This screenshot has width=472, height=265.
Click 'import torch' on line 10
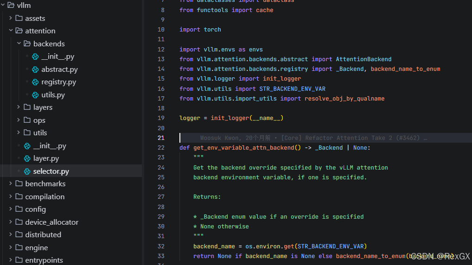pyautogui.click(x=200, y=30)
